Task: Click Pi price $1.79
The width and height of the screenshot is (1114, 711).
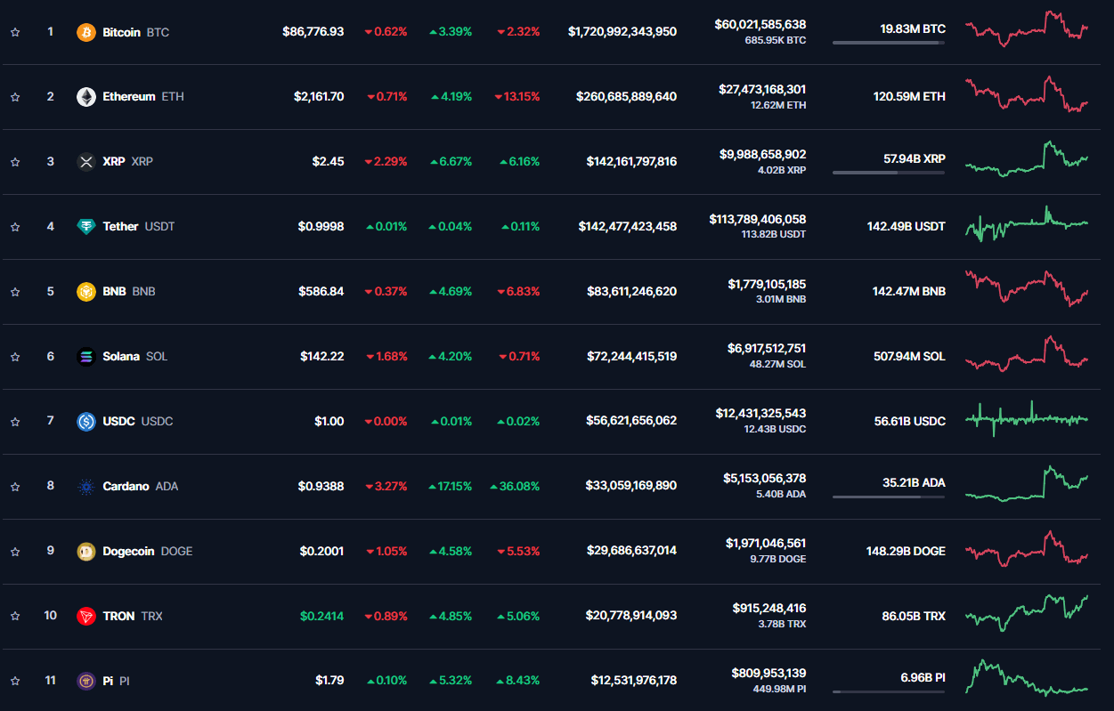Action: coord(329,682)
